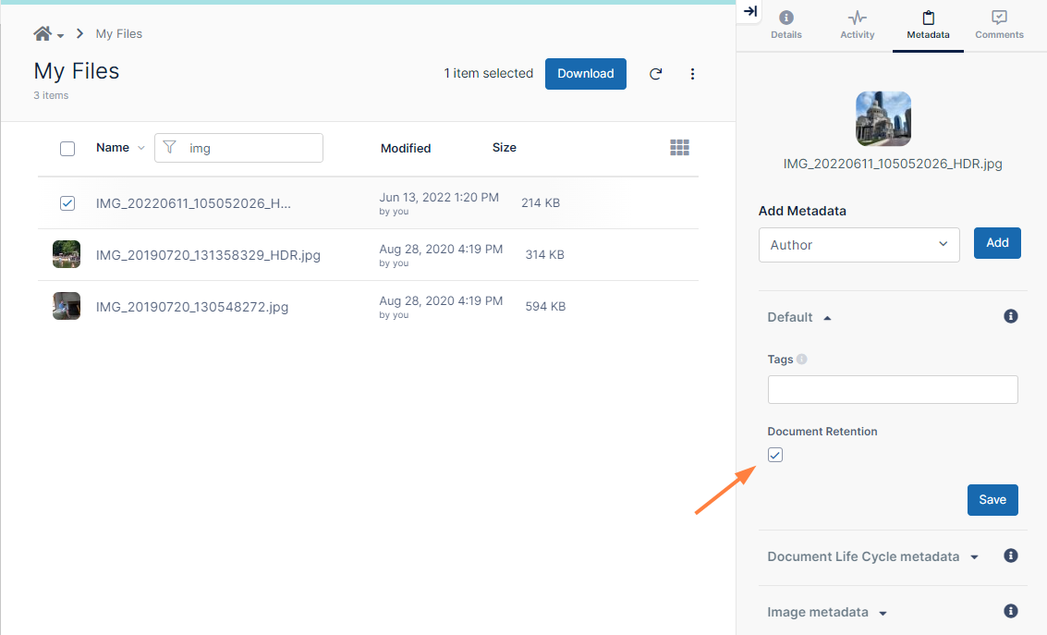This screenshot has width=1047, height=635.
Task: Open the Comments tab
Action: (999, 25)
